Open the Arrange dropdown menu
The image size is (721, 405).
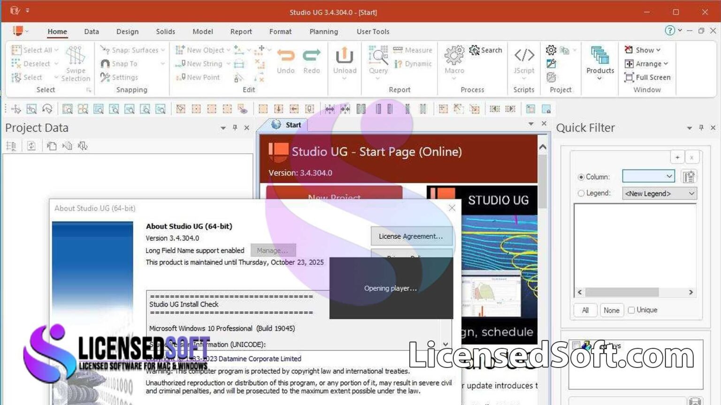pyautogui.click(x=646, y=64)
